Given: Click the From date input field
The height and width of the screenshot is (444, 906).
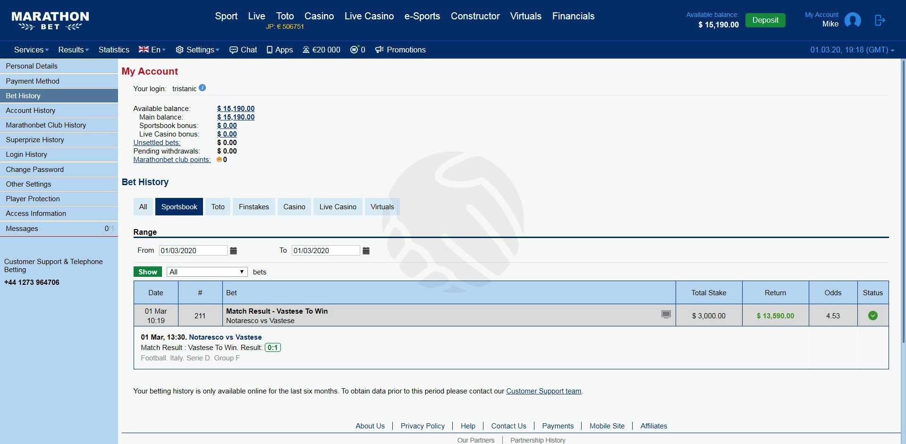Looking at the screenshot, I should coord(193,251).
